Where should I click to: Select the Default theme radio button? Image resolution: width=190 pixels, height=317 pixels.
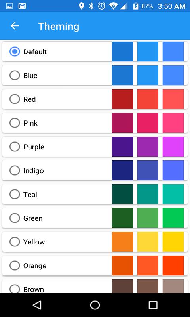pyautogui.click(x=15, y=52)
